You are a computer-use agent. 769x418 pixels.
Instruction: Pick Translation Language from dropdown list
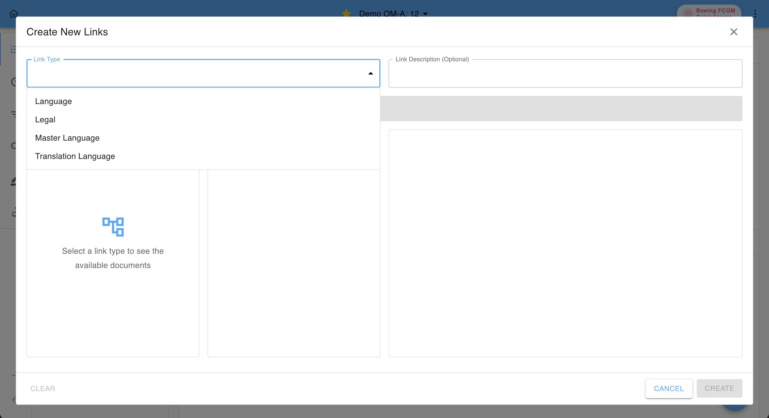tap(75, 156)
